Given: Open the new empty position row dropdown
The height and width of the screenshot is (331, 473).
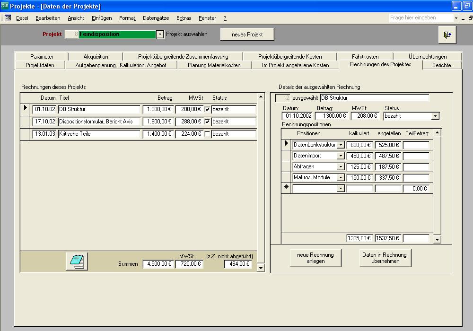Looking at the screenshot, I should click(341, 189).
